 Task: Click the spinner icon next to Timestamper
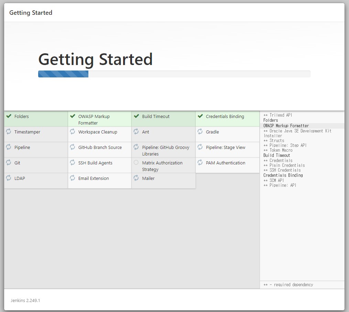[x=9, y=131]
